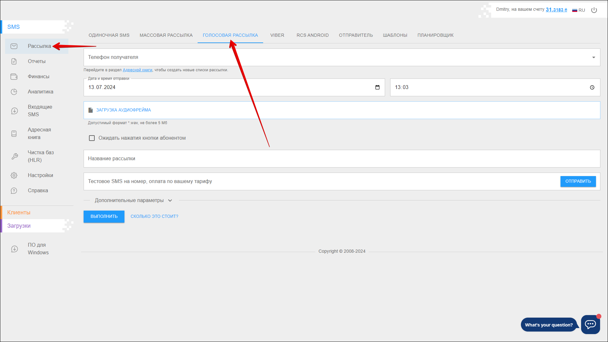Open the live chat bubble icon
This screenshot has height=342, width=608.
[x=590, y=324]
